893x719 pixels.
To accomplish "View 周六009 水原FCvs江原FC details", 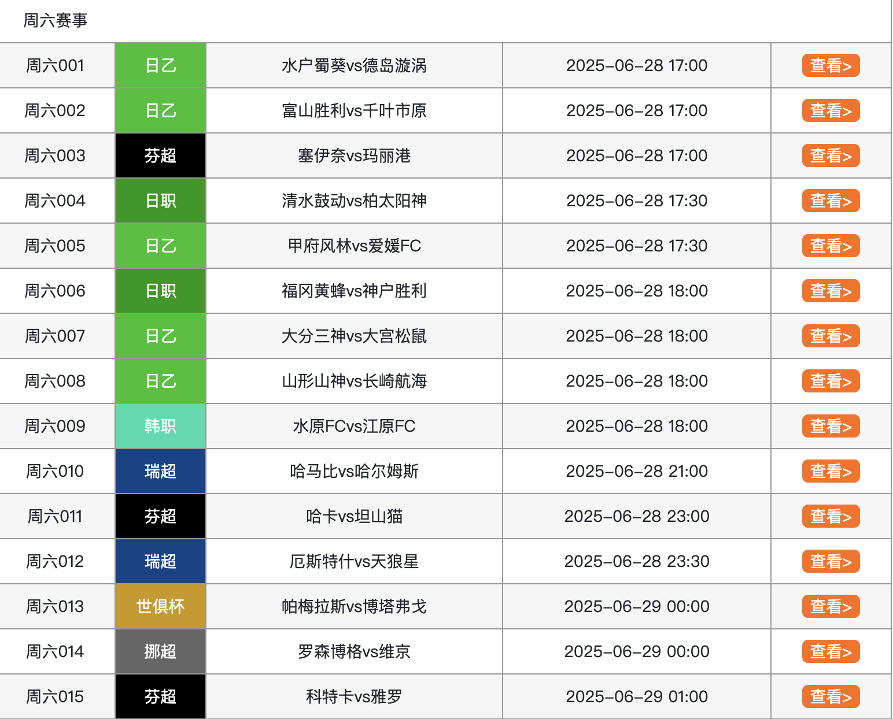I will point(831,426).
